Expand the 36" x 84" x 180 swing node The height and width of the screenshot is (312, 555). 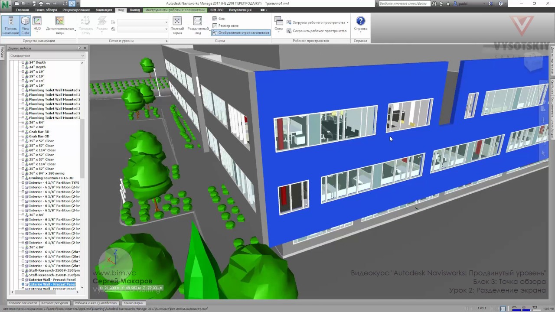click(x=23, y=173)
